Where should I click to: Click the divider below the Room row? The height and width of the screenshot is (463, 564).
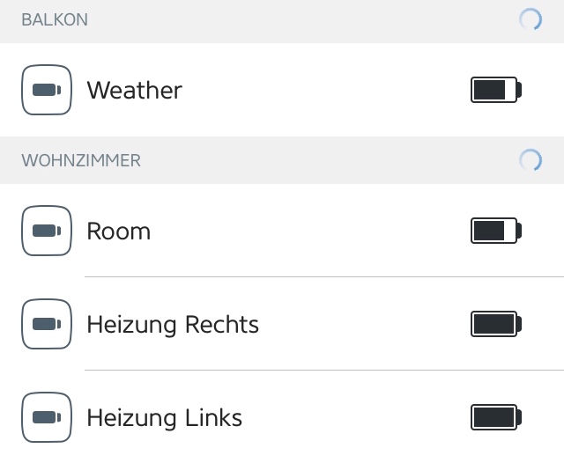pos(323,277)
